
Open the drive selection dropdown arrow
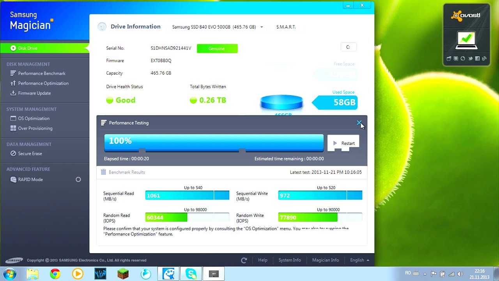262,27
